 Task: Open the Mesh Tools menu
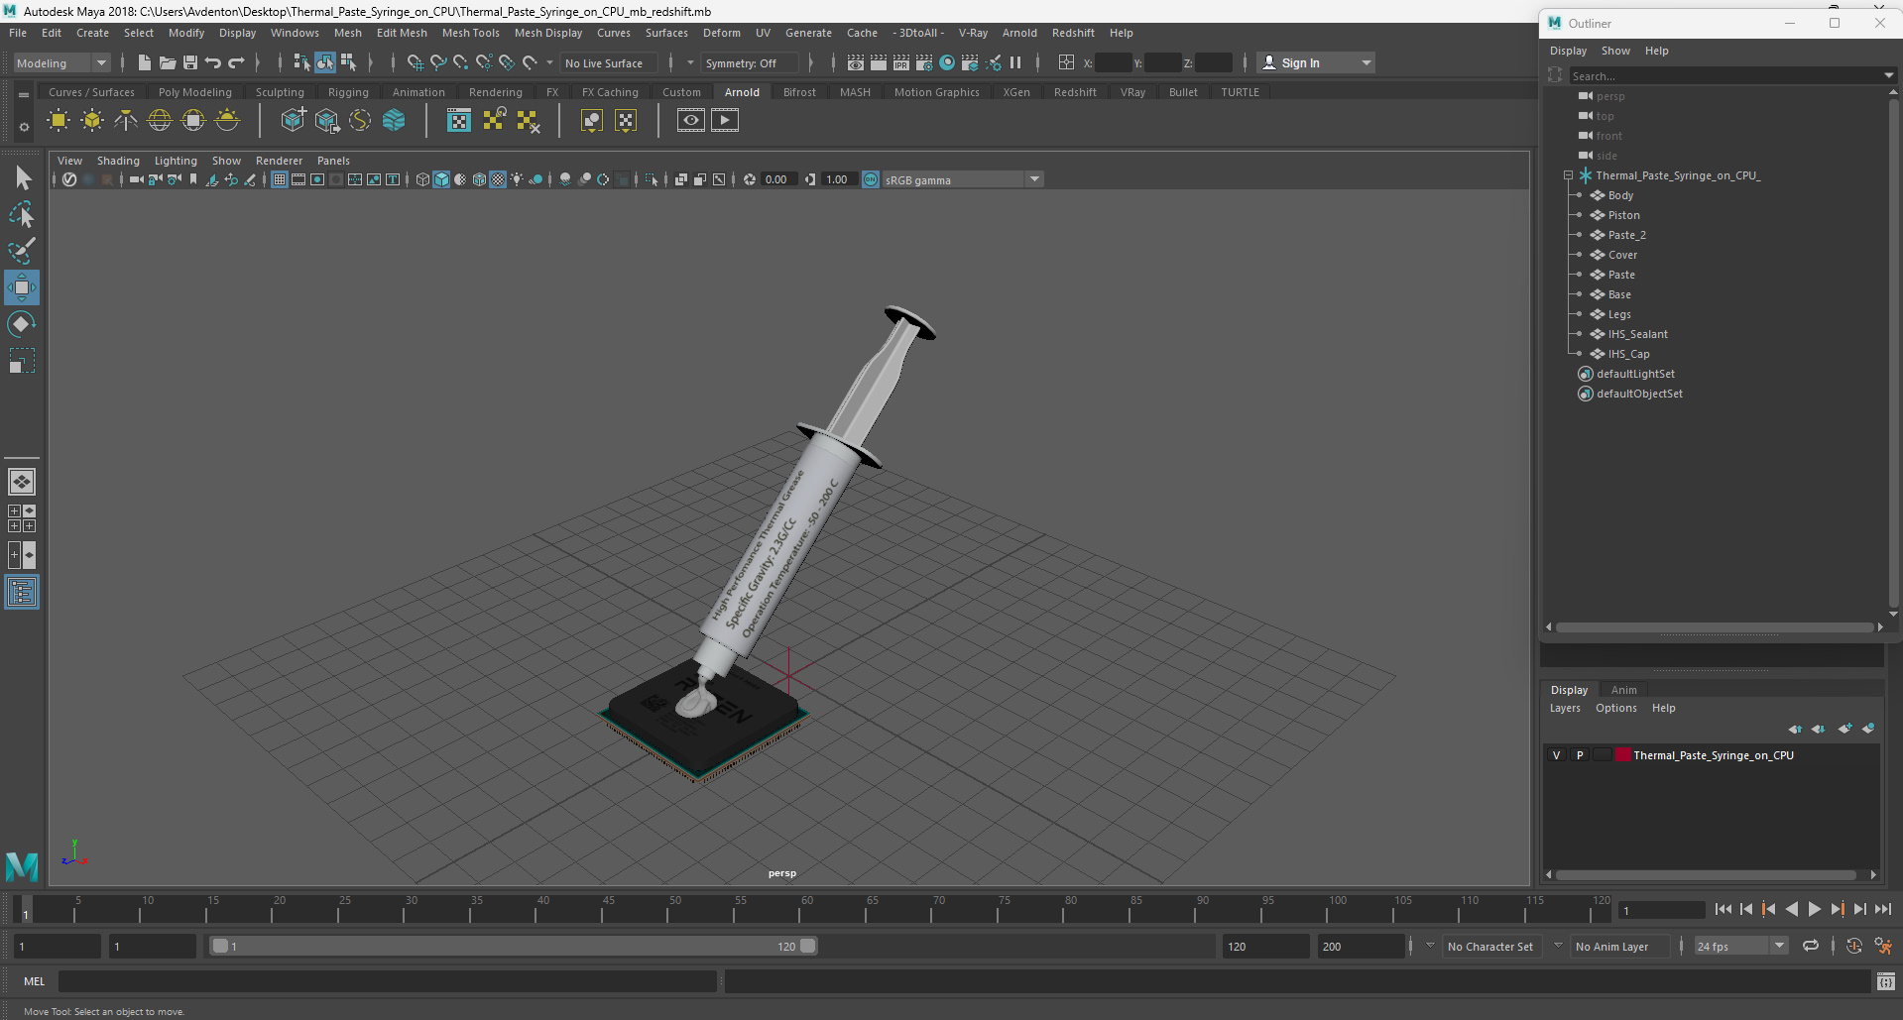point(470,33)
